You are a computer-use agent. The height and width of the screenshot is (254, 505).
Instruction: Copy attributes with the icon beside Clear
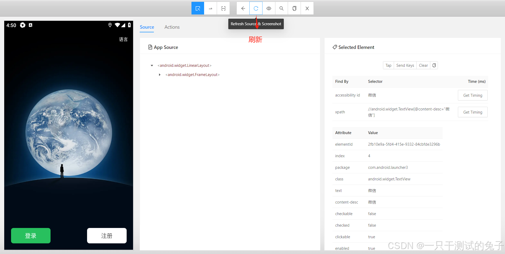coord(434,65)
